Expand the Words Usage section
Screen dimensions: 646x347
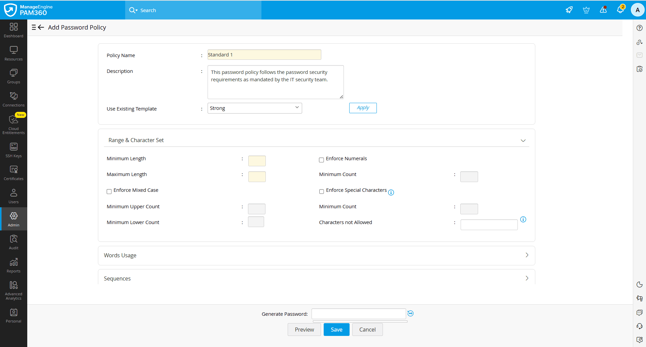[x=527, y=255]
